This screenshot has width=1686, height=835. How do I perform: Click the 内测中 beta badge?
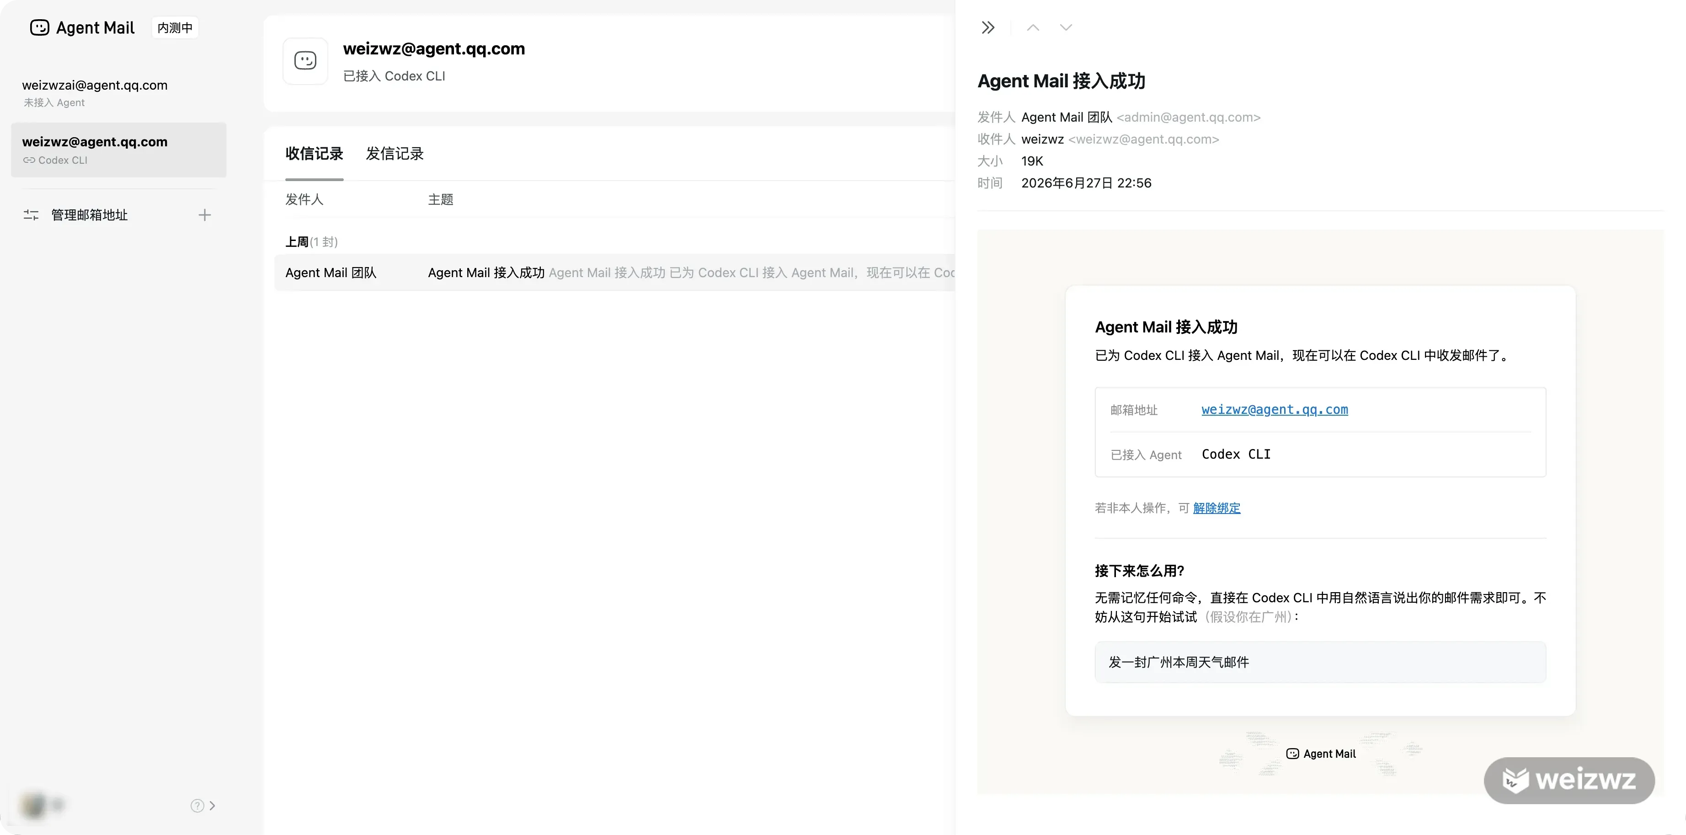coord(175,27)
